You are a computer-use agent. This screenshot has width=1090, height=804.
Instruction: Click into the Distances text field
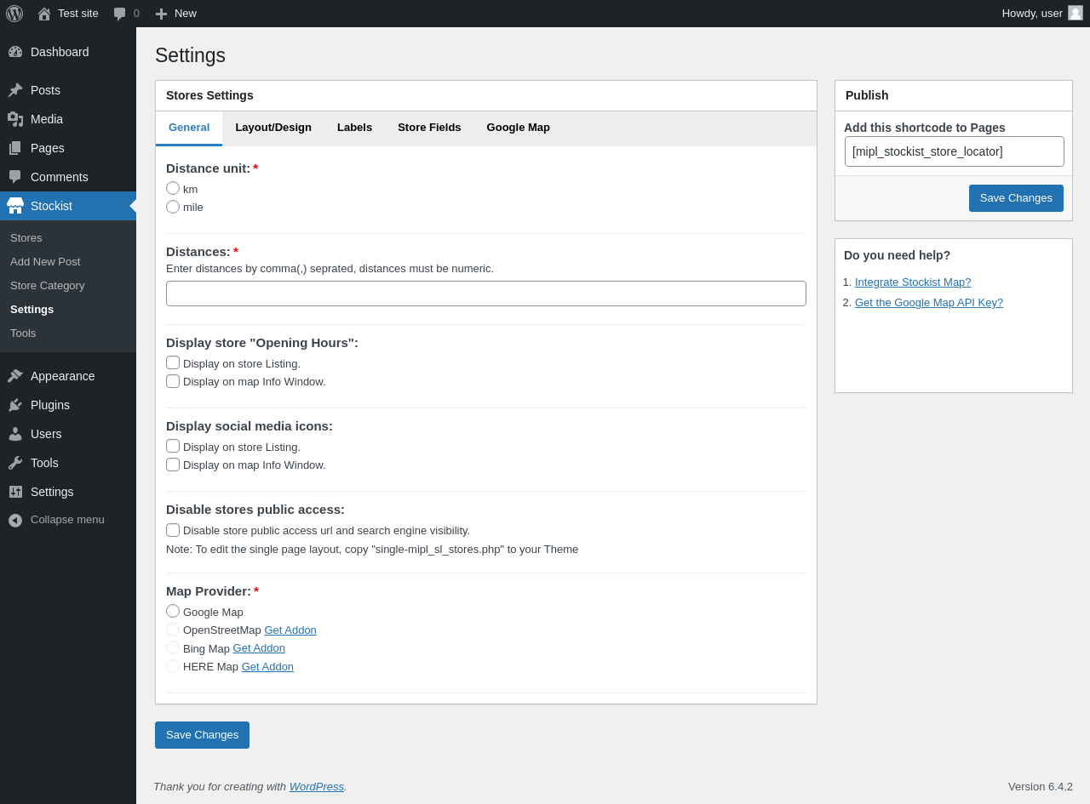click(x=486, y=294)
